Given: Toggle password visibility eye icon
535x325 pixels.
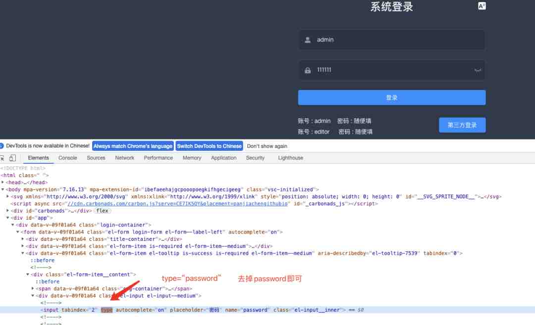Looking at the screenshot, I should [478, 70].
